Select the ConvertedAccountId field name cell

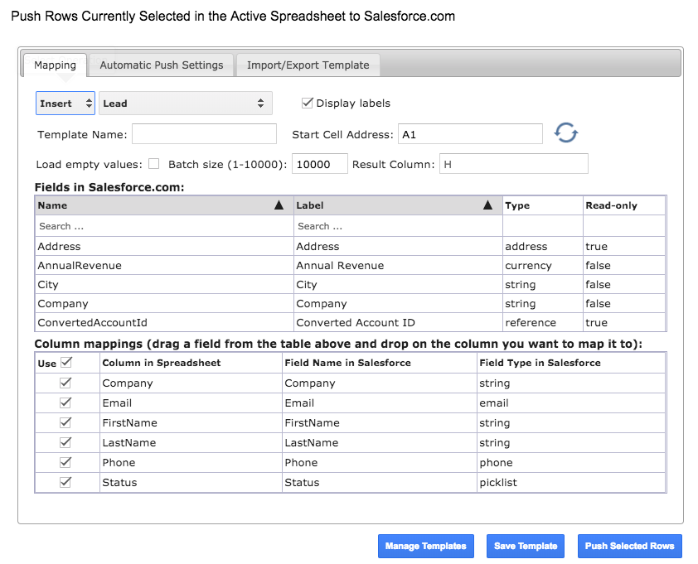[164, 322]
